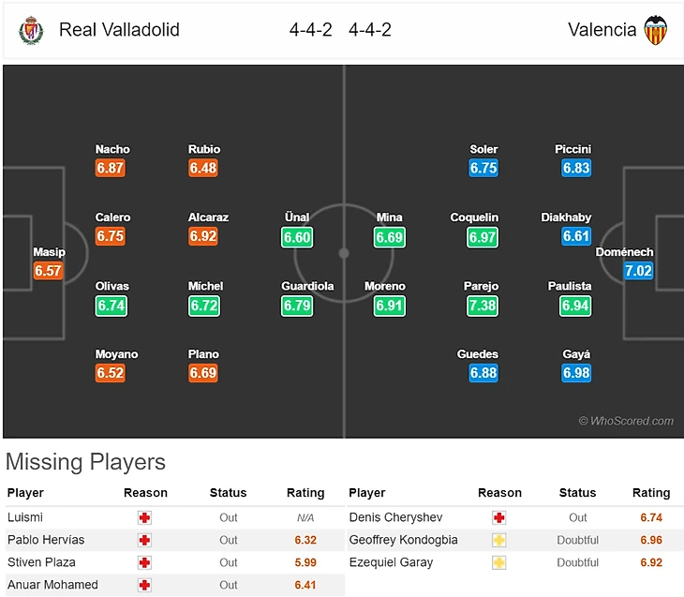684x597 pixels.
Task: Select player Masip on the pitch
Action: tap(49, 252)
